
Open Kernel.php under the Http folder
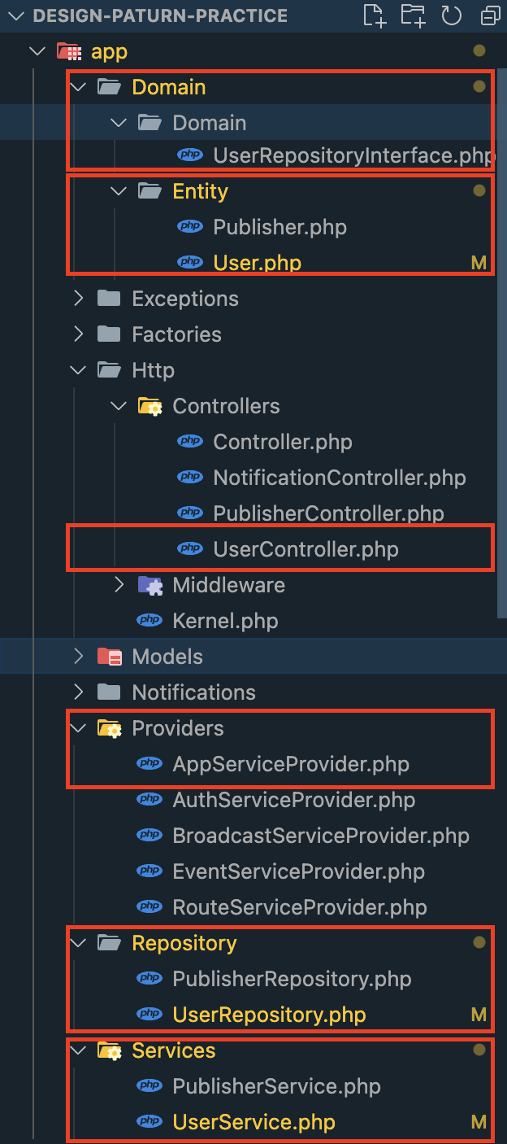[x=225, y=621]
